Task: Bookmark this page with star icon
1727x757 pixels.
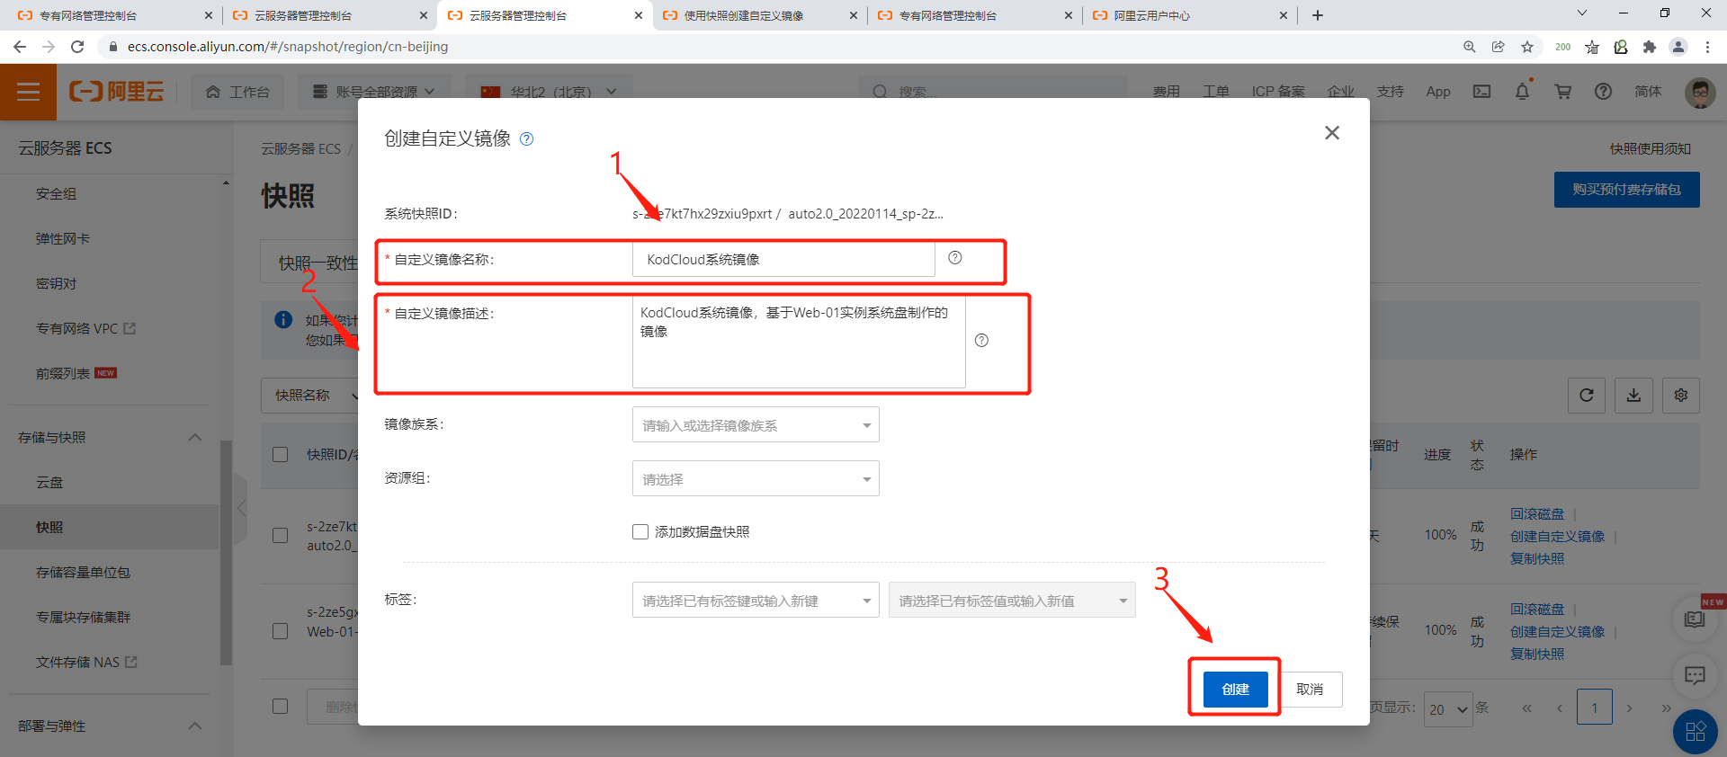Action: click(x=1527, y=47)
